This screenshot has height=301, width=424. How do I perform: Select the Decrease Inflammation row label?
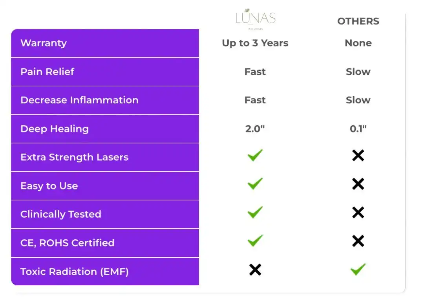(79, 100)
